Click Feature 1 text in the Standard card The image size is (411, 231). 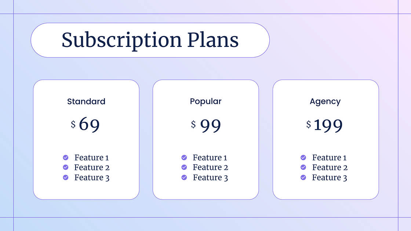pos(92,158)
